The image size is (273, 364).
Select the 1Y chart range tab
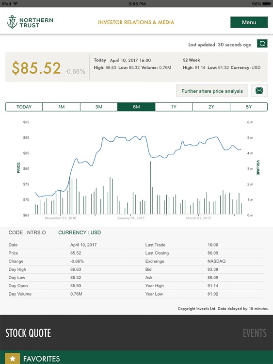pos(174,107)
